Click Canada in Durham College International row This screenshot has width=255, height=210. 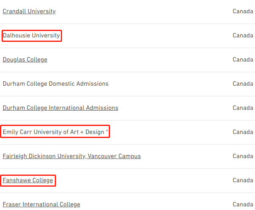click(243, 108)
